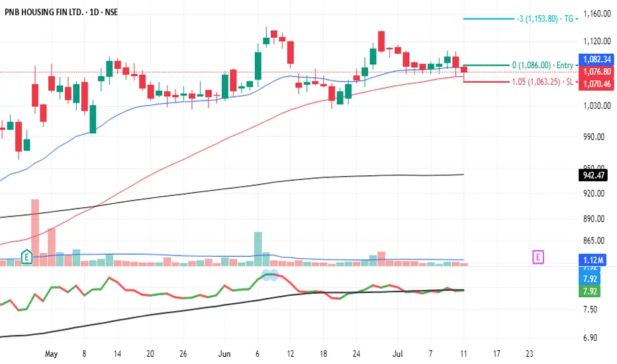Click the green earnings E icon near the volume bars

coord(26,257)
